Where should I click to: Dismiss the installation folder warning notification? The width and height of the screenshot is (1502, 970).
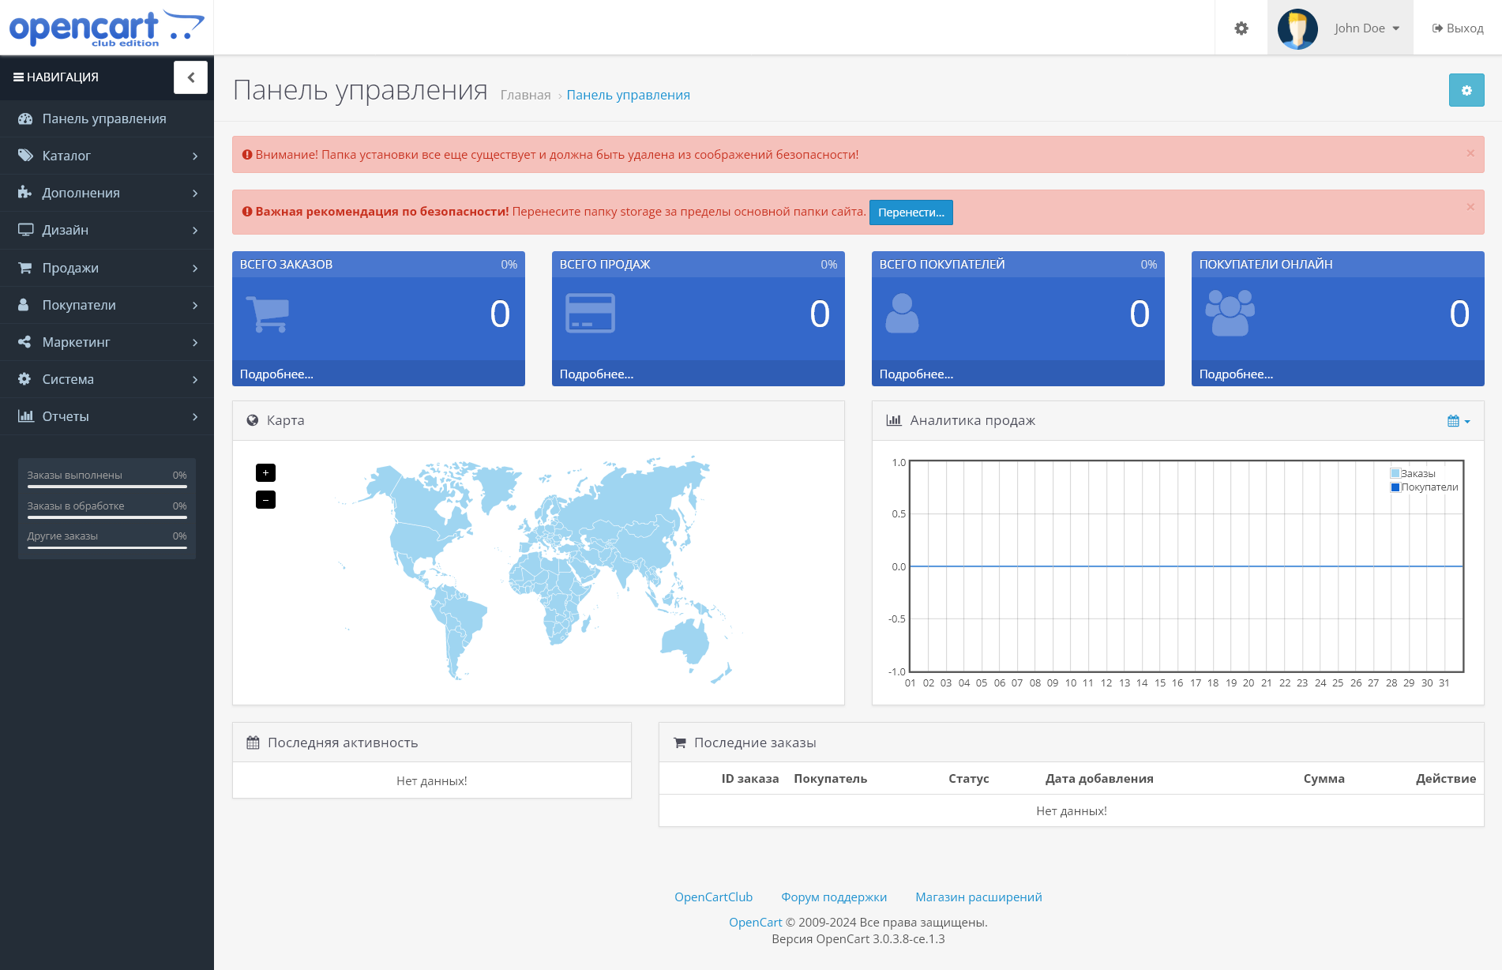click(1470, 154)
